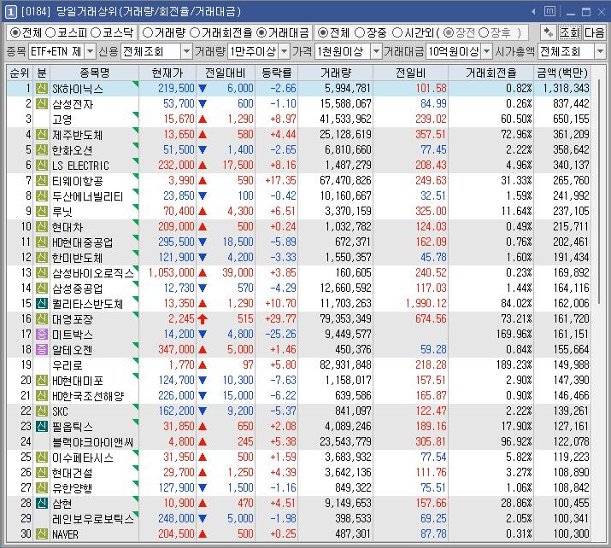Click the down triangle on SK하이닉스 row
This screenshot has height=548, width=611.
click(203, 89)
